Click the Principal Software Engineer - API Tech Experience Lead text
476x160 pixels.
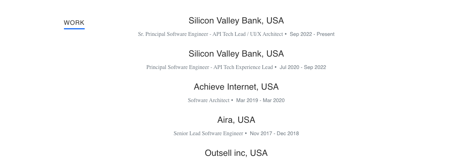(x=209, y=67)
